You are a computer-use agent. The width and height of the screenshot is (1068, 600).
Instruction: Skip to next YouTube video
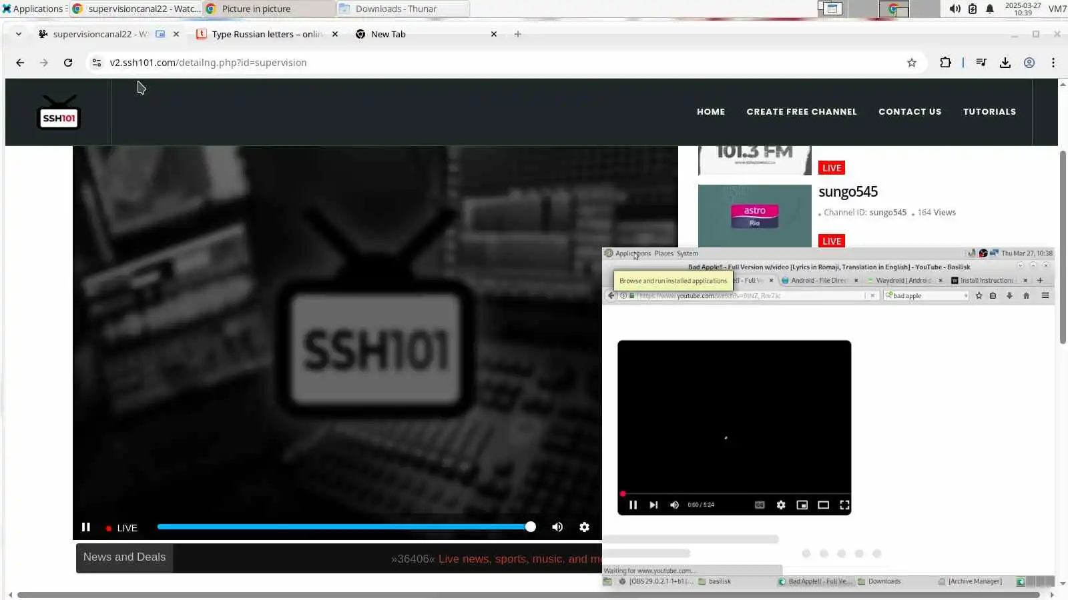point(653,505)
